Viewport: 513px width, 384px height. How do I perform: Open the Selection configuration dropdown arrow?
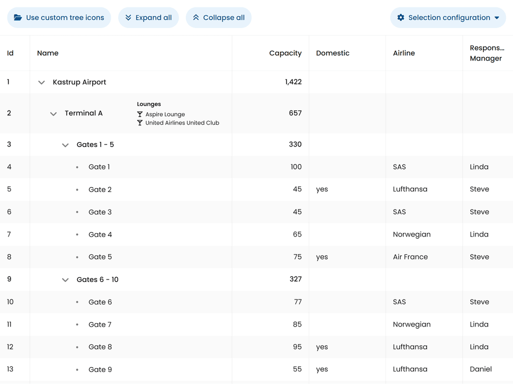pyautogui.click(x=497, y=17)
